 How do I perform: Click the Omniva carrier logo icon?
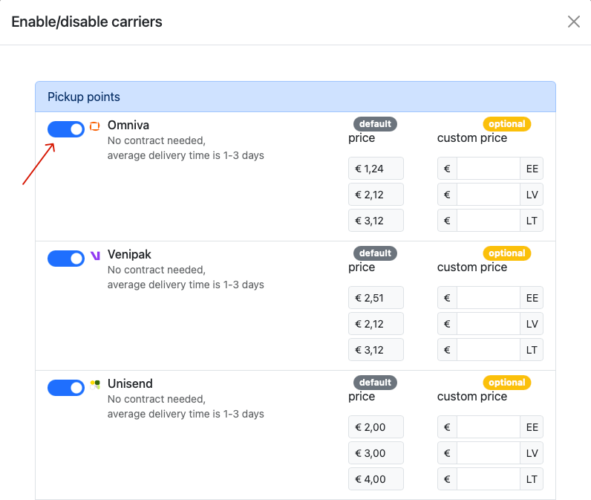[94, 126]
